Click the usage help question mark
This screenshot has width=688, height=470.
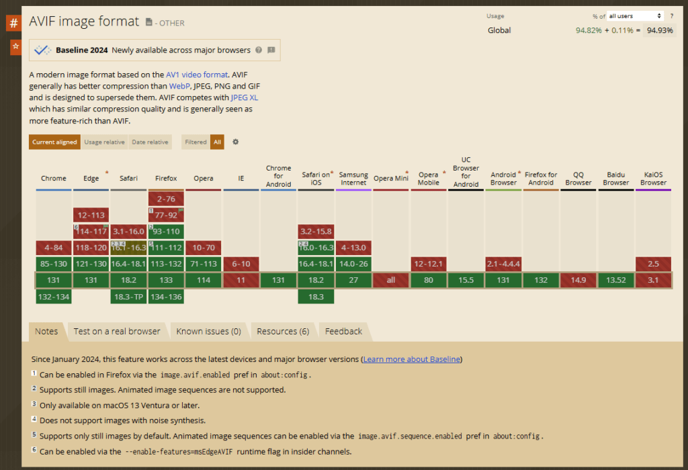(x=671, y=16)
